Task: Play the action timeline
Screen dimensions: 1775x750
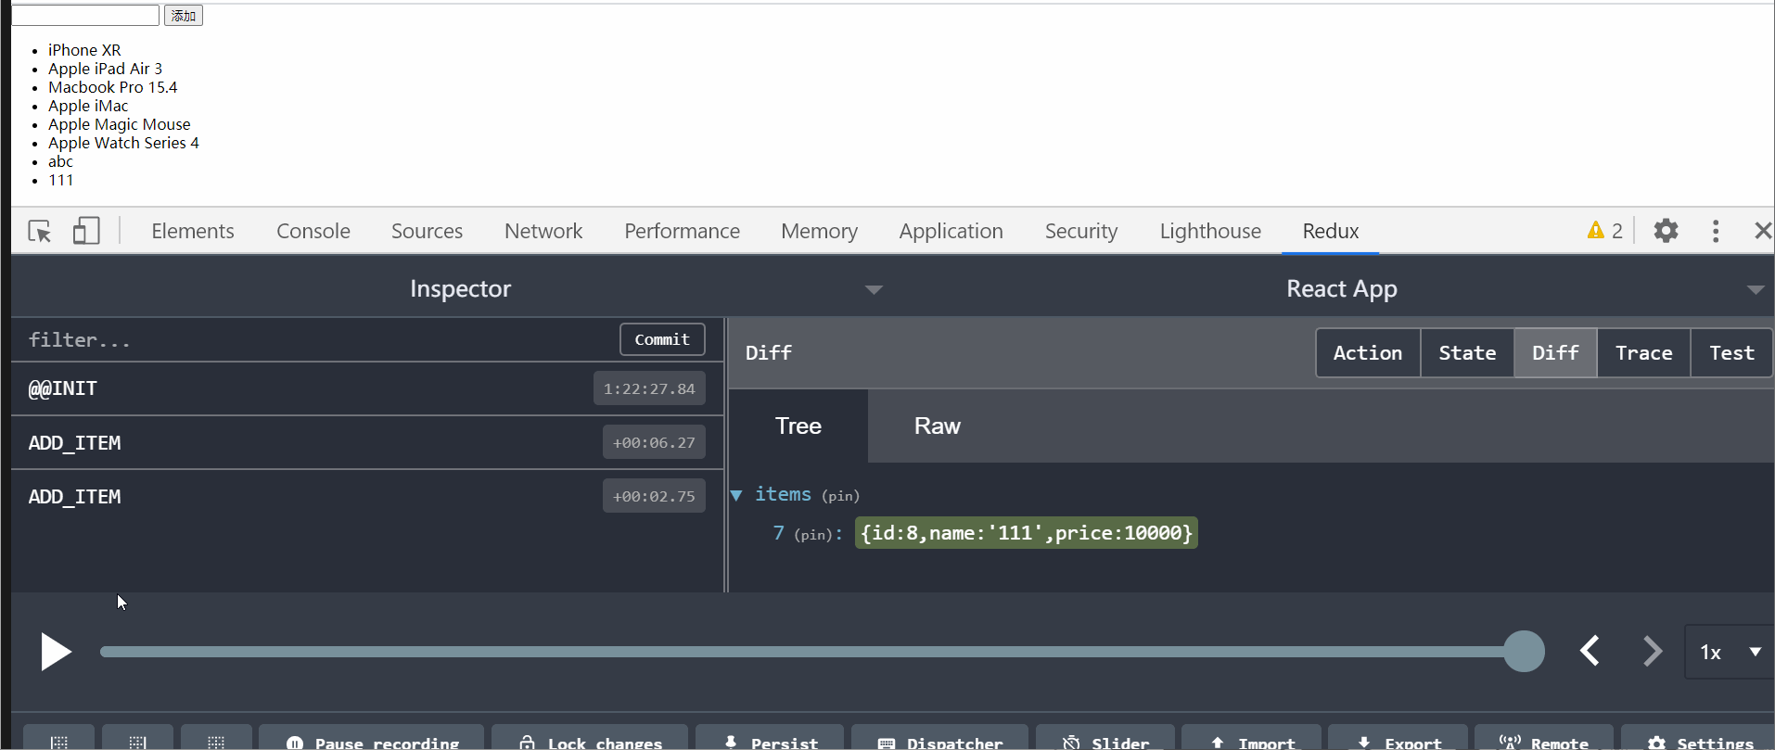Action: pyautogui.click(x=56, y=652)
